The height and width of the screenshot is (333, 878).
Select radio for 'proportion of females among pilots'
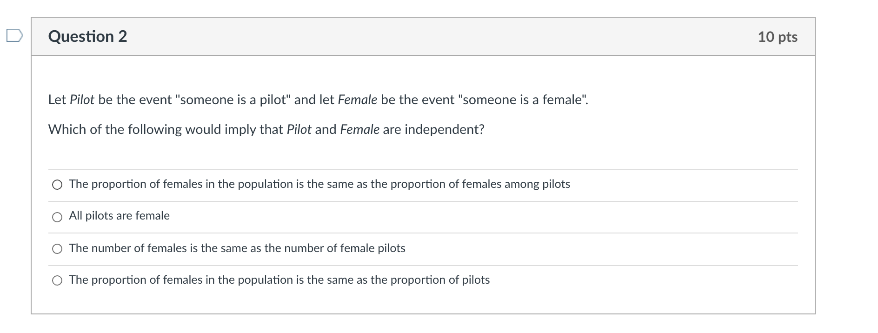[57, 185]
